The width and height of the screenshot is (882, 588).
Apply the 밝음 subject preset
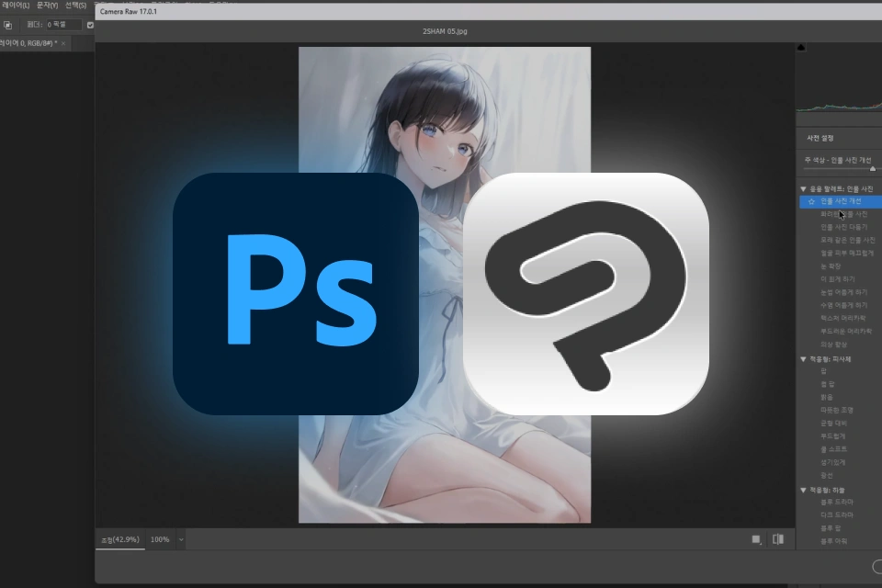coord(826,397)
